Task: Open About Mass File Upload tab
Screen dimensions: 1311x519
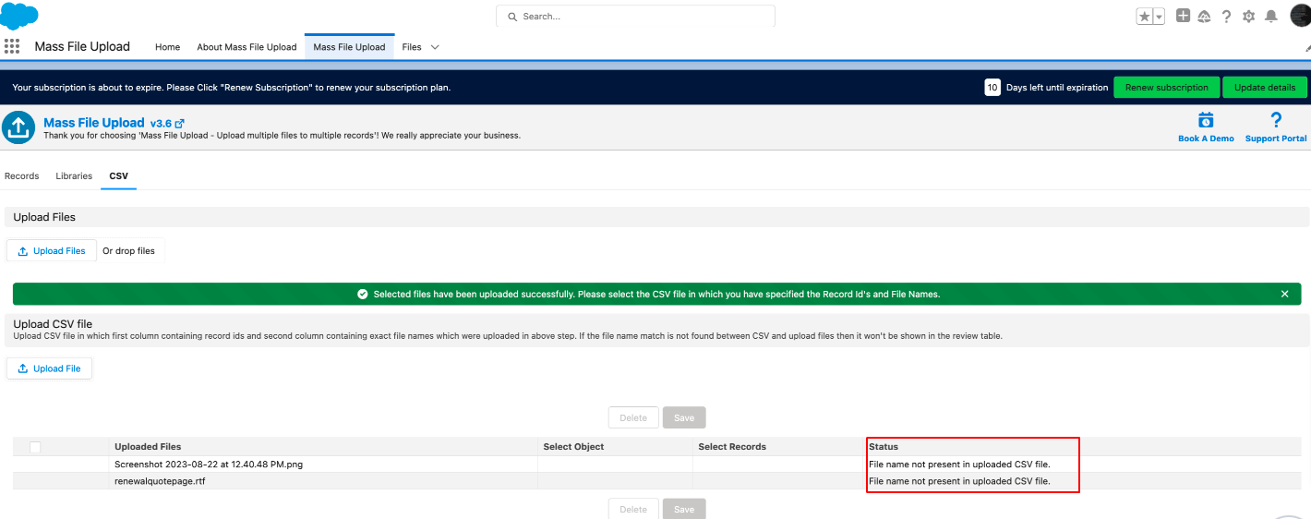Action: (x=247, y=47)
